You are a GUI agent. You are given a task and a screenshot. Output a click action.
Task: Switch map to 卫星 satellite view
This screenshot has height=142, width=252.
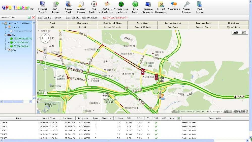244,33
